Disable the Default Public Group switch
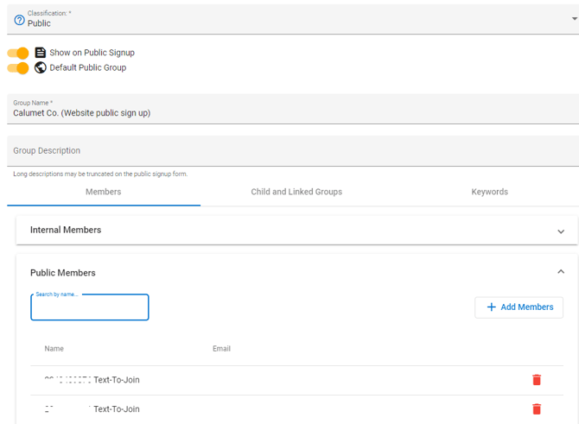Viewport: 579px width, 424px height. (18, 68)
